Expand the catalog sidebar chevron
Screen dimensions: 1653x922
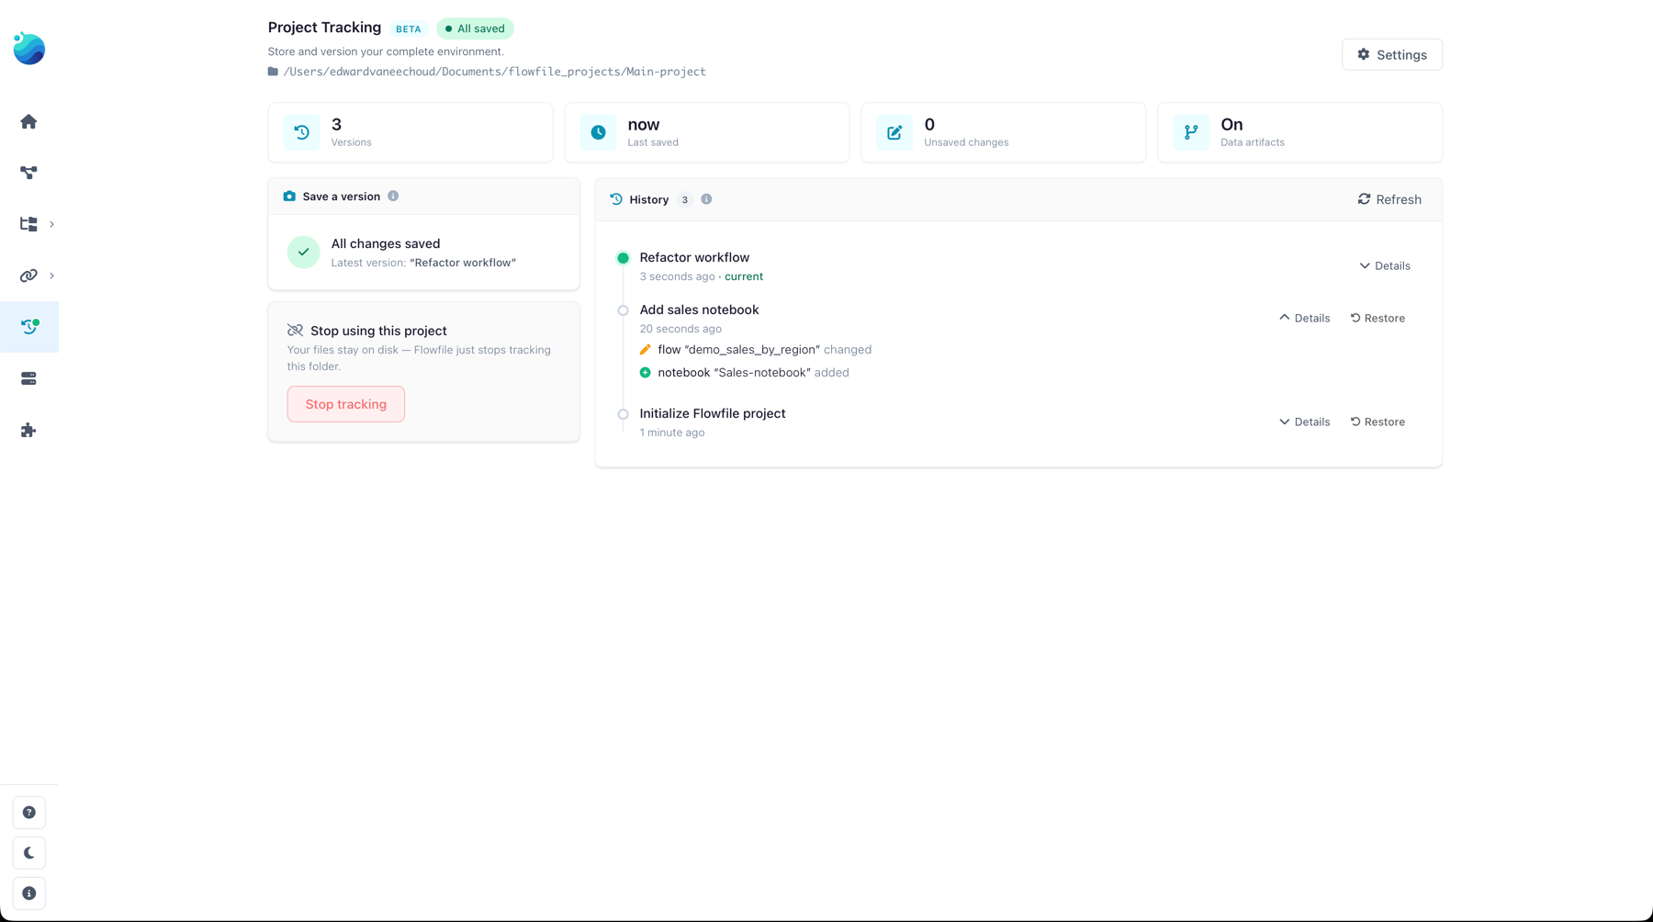(x=51, y=224)
